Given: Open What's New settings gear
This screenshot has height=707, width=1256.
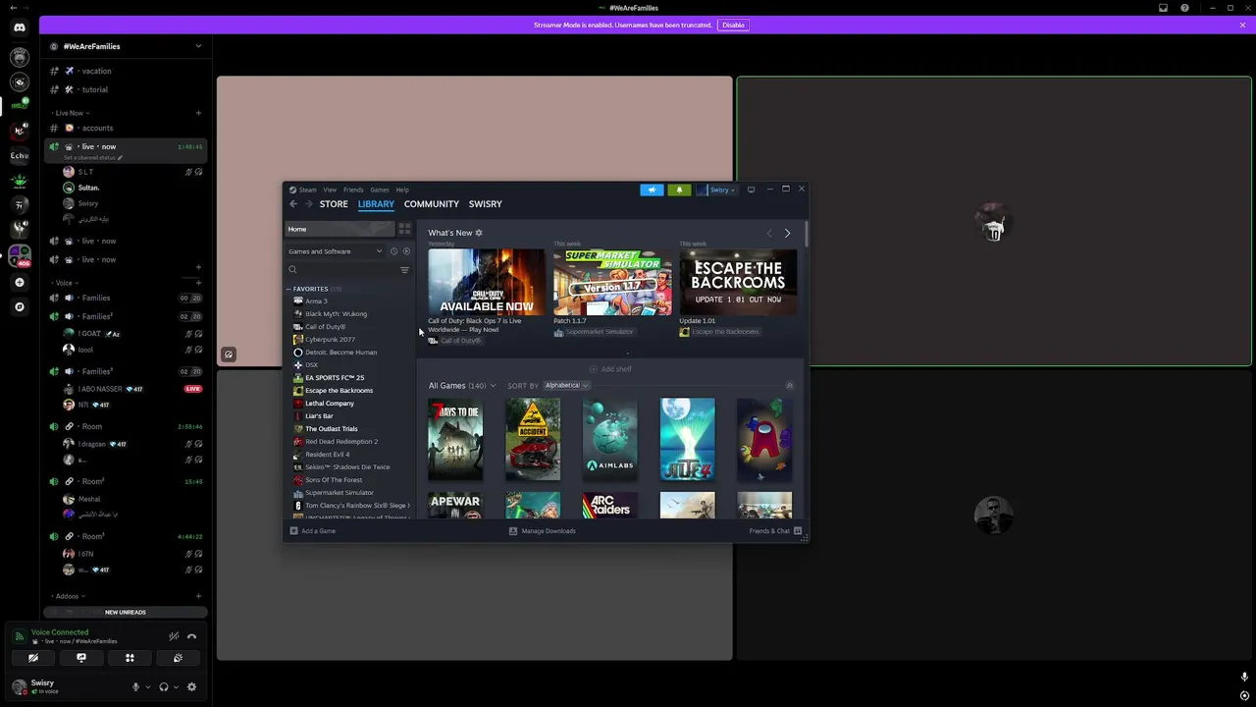Looking at the screenshot, I should [x=479, y=233].
